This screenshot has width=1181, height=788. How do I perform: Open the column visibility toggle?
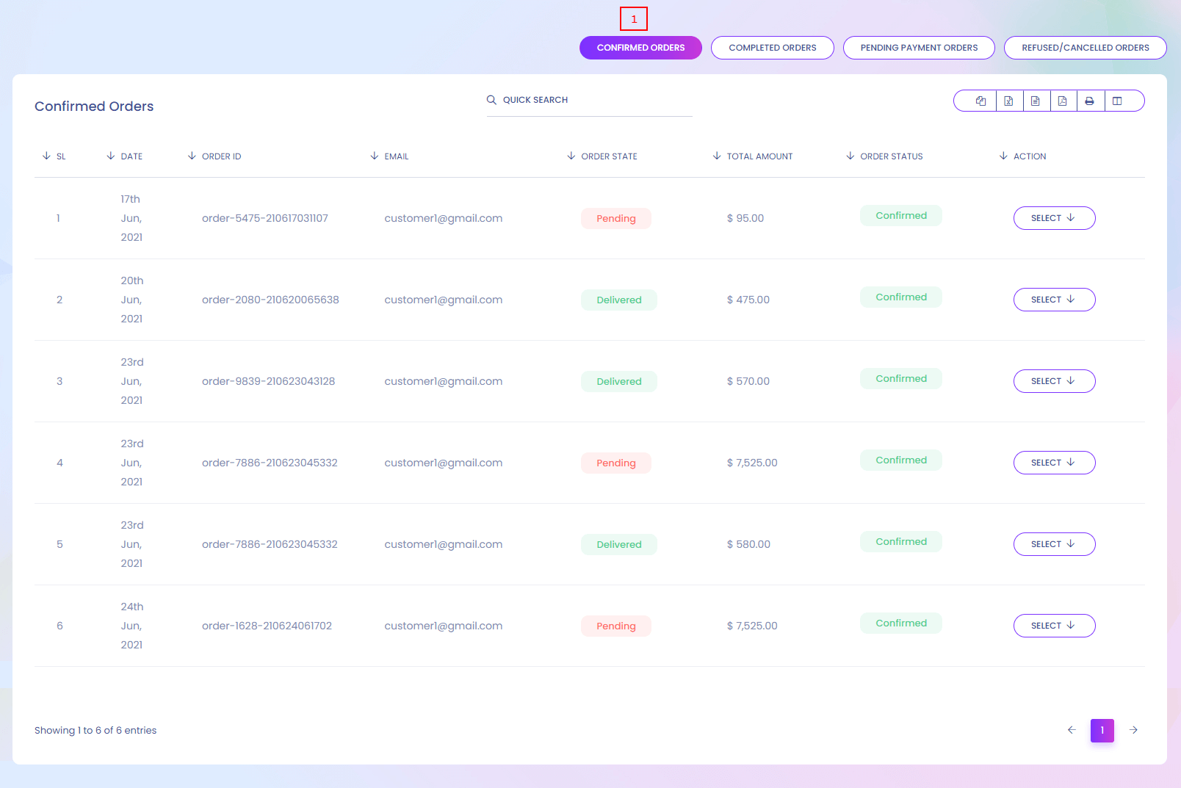(x=1117, y=101)
